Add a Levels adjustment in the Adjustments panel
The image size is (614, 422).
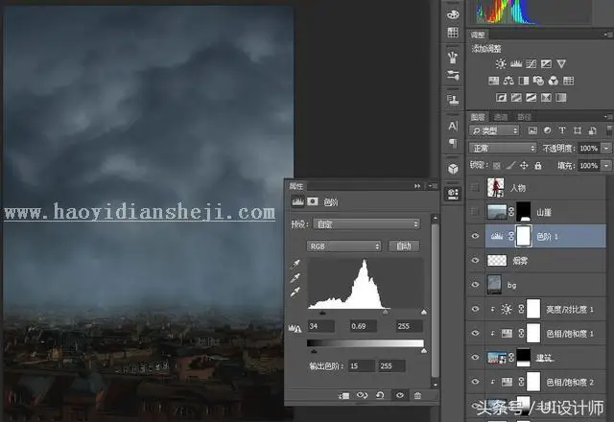coord(516,64)
